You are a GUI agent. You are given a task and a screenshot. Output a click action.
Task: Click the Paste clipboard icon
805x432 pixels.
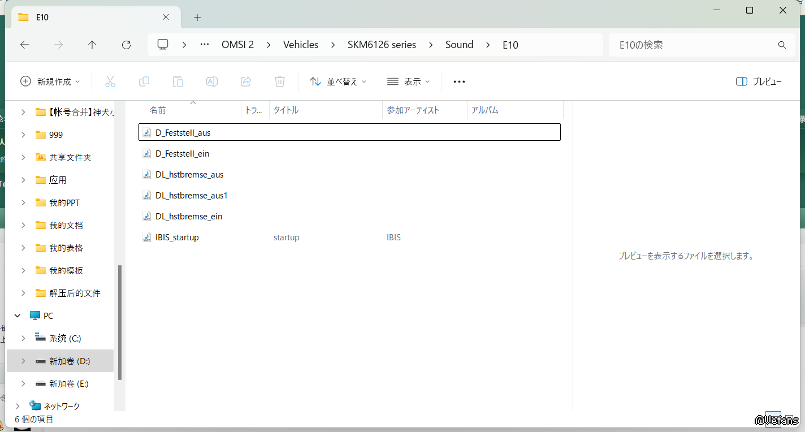click(x=178, y=81)
